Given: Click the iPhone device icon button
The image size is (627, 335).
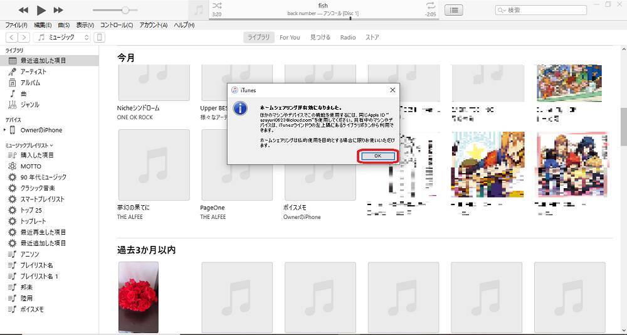Looking at the screenshot, I should click(x=99, y=37).
